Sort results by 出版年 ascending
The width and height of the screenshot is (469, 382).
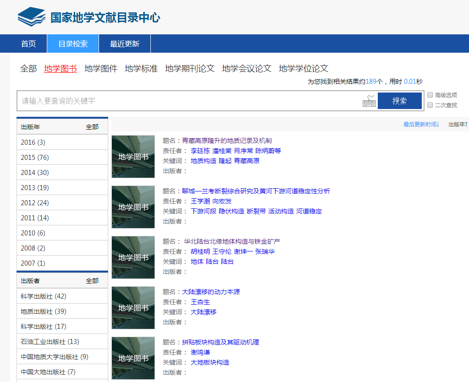(458, 125)
